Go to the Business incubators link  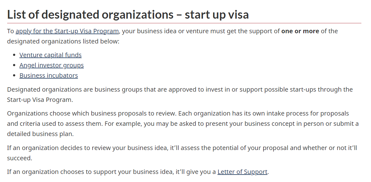coord(48,76)
